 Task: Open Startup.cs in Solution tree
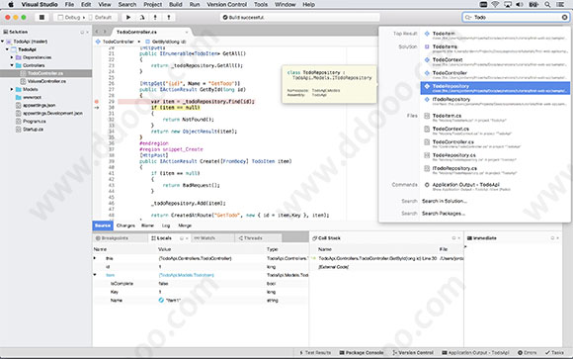[x=33, y=130]
